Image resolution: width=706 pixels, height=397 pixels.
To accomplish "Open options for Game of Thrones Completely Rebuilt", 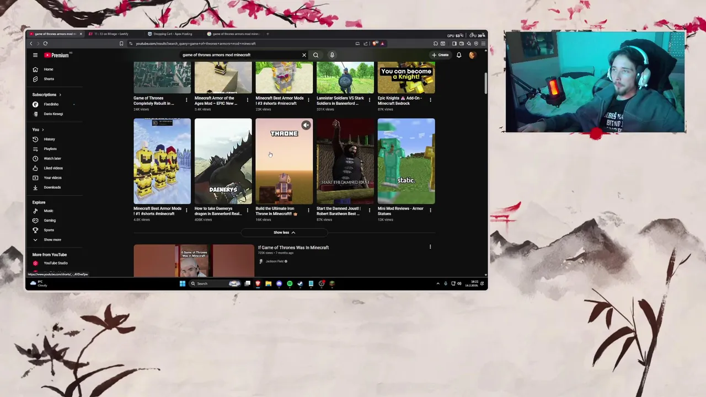I will 186,100.
